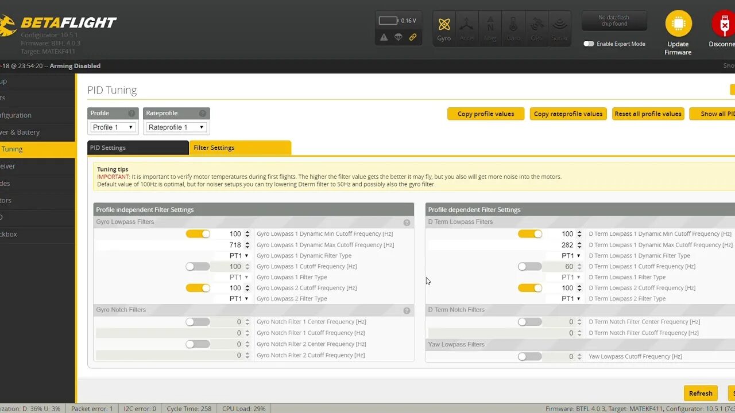Screen dimensions: 735x413
Task: Switch to the PID Settings tab
Action: point(138,147)
